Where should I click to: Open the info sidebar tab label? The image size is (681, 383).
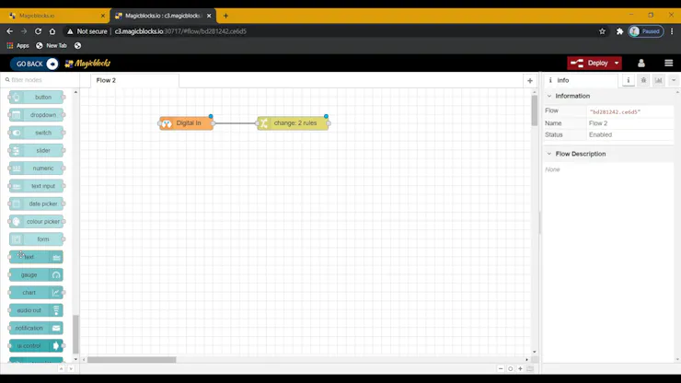pos(563,80)
